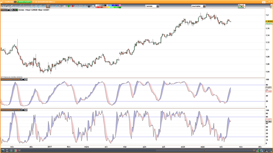Pick the yellow color swatch
The image size is (273, 153).
(109, 7)
